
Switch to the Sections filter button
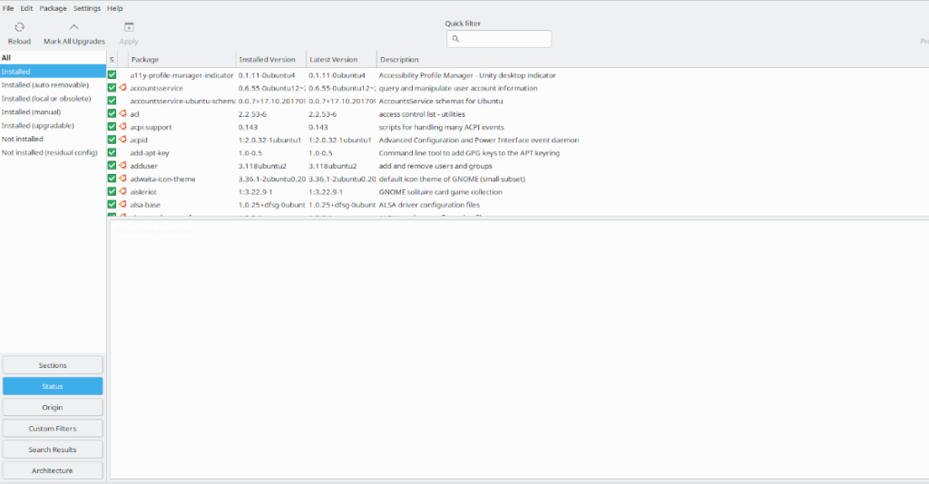[53, 365]
